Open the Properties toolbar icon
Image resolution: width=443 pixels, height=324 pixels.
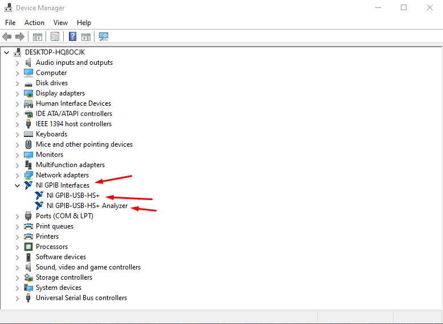[55, 36]
